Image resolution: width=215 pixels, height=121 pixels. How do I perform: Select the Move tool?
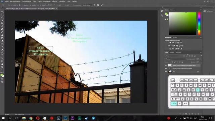pyautogui.click(x=2, y=12)
